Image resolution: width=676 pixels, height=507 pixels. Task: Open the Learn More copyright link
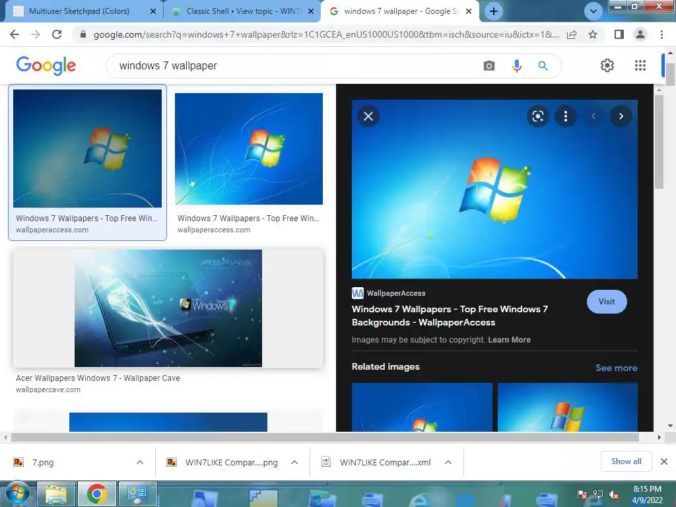pyautogui.click(x=509, y=340)
